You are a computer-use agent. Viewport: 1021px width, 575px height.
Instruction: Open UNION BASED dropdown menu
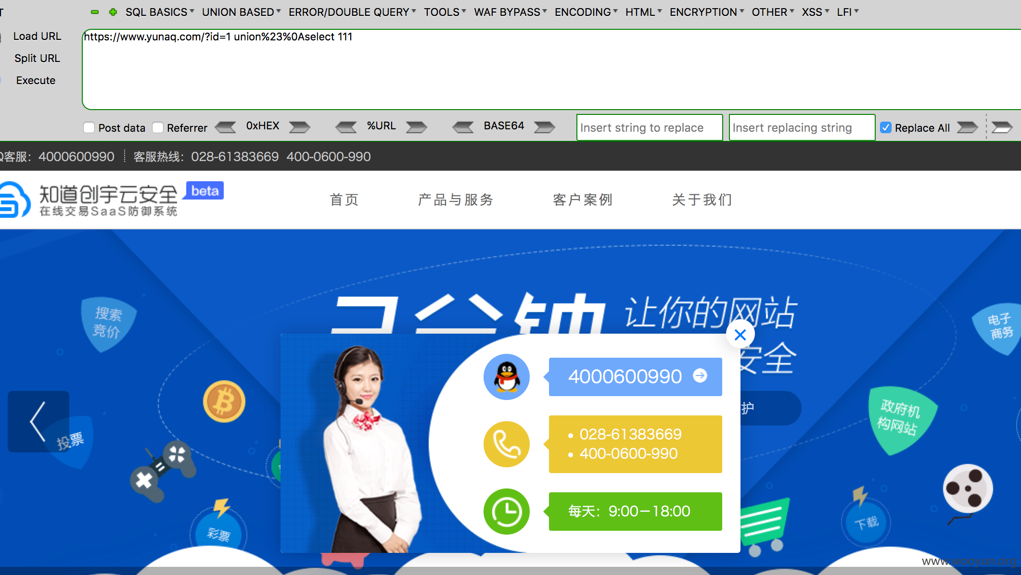pyautogui.click(x=241, y=12)
